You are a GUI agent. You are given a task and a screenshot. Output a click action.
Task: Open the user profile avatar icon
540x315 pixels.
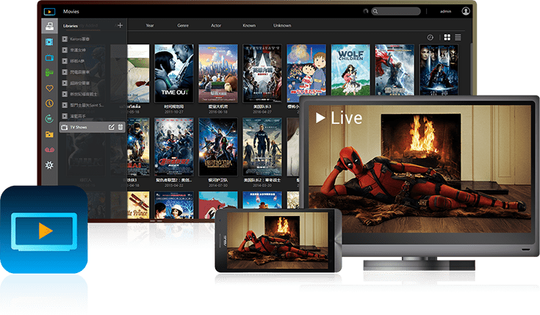466,11
